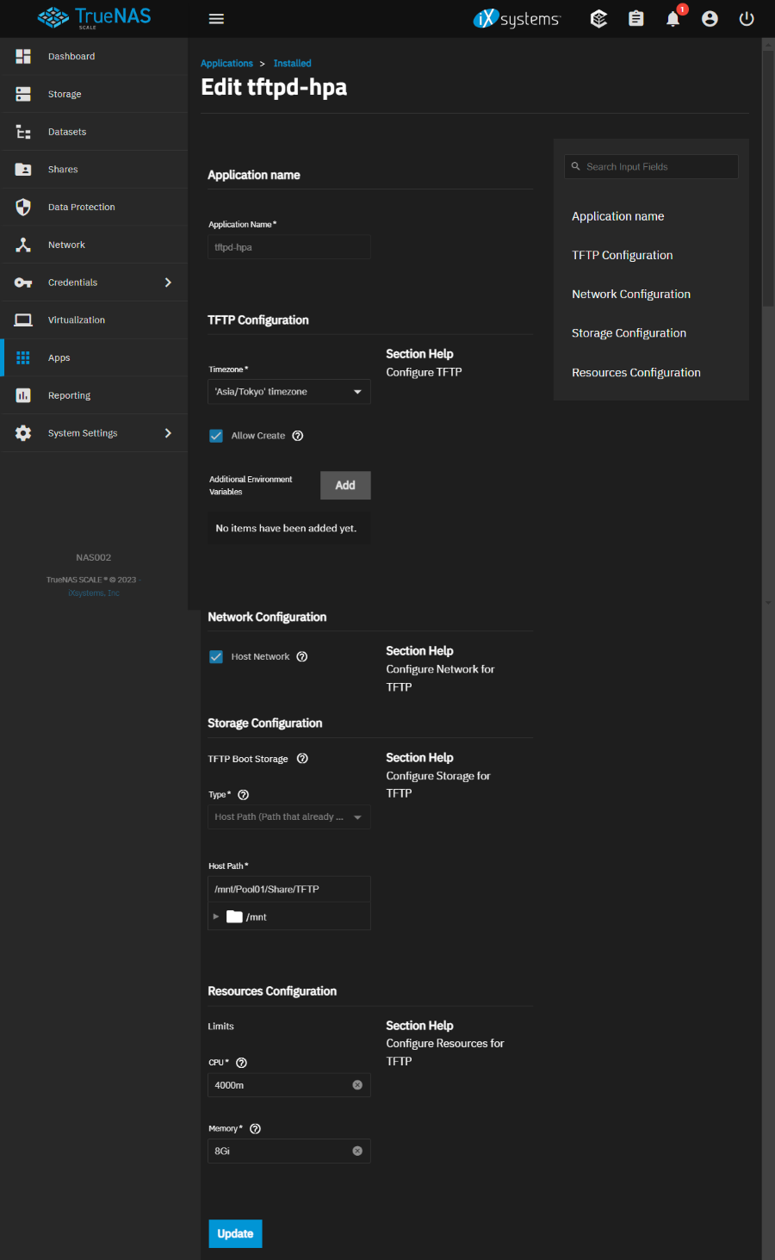775x1260 pixels.
Task: Click the power button icon
Action: 747,19
